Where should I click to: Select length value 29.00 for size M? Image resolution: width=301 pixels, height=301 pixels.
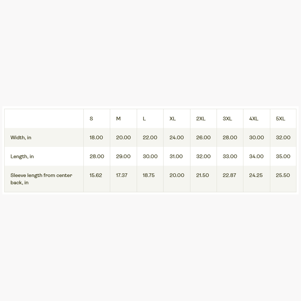[123, 156]
